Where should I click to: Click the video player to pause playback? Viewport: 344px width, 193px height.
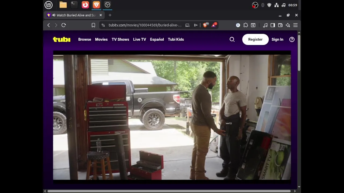click(172, 117)
